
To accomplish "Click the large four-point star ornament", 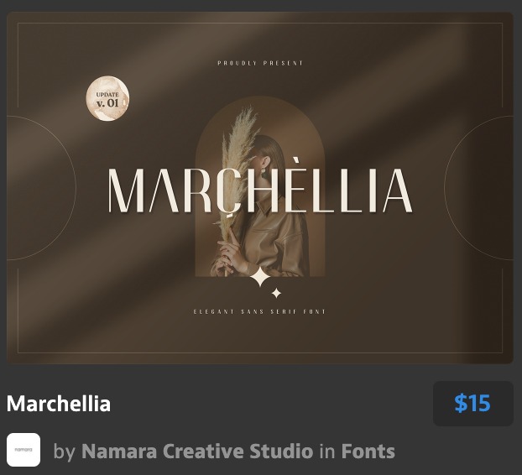I will coord(261,277).
